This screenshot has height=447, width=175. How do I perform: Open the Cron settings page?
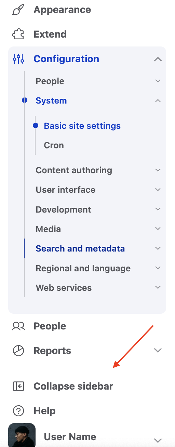click(x=54, y=145)
